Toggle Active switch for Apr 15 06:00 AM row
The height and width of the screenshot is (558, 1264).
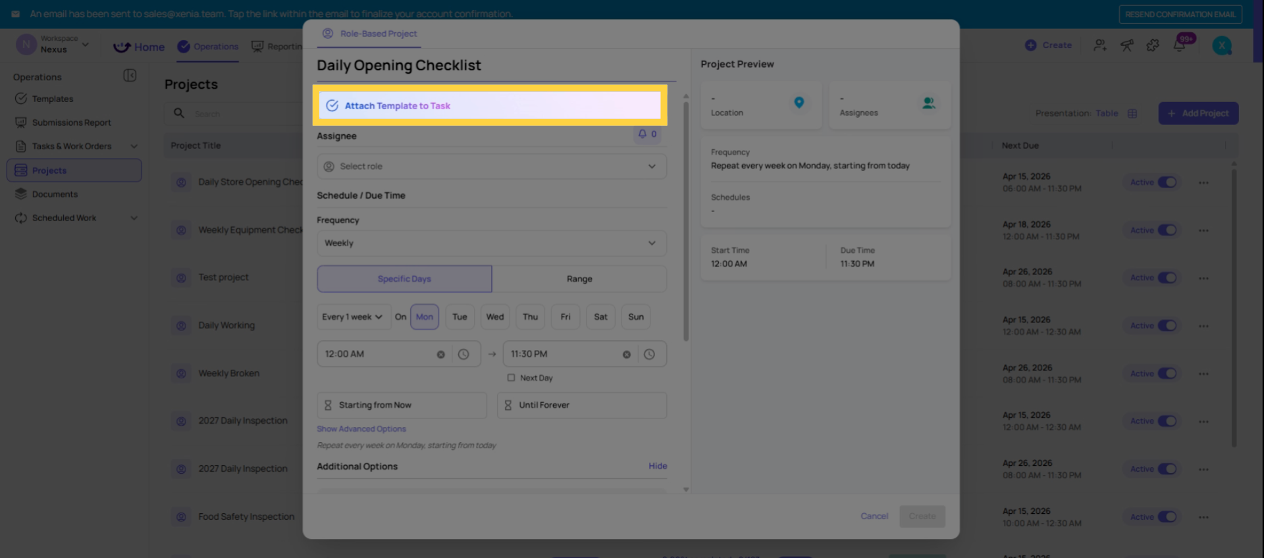(1167, 182)
